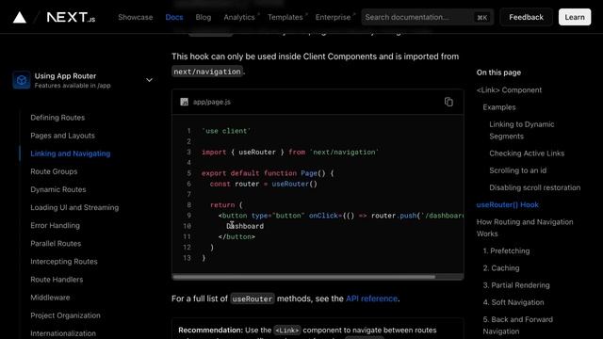Open Intercepting Routes in sidebar
603x339 pixels.
64,262
